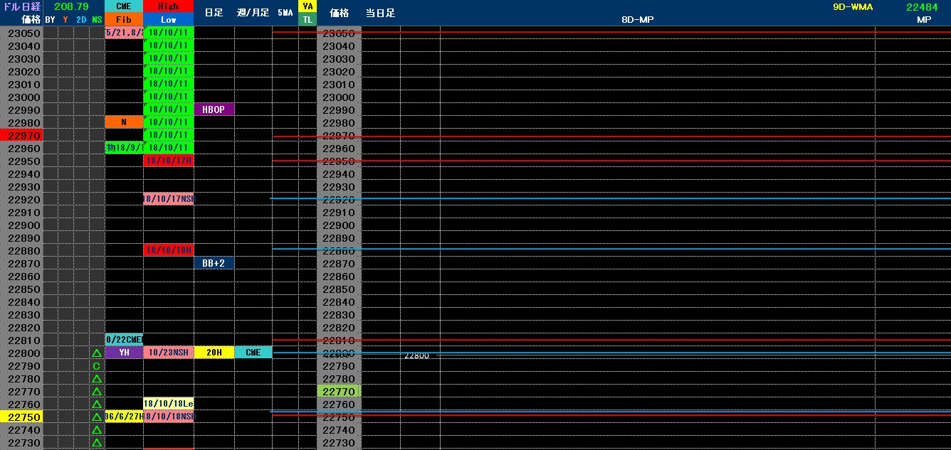
Task: Select the yellow 96/6/27H cell
Action: [x=124, y=417]
